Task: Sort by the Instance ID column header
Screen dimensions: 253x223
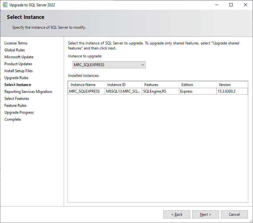Action: click(x=123, y=85)
